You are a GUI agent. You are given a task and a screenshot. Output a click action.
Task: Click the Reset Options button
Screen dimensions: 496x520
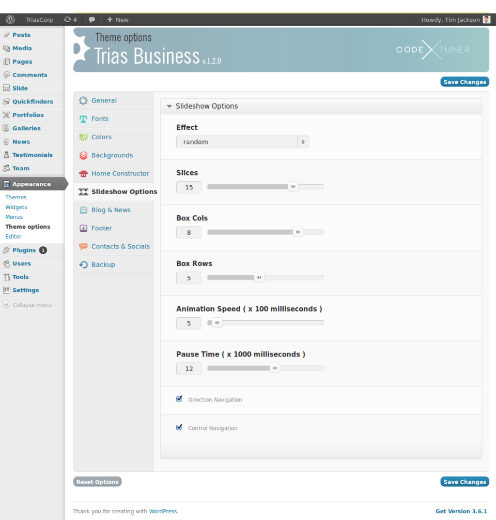pyautogui.click(x=97, y=482)
